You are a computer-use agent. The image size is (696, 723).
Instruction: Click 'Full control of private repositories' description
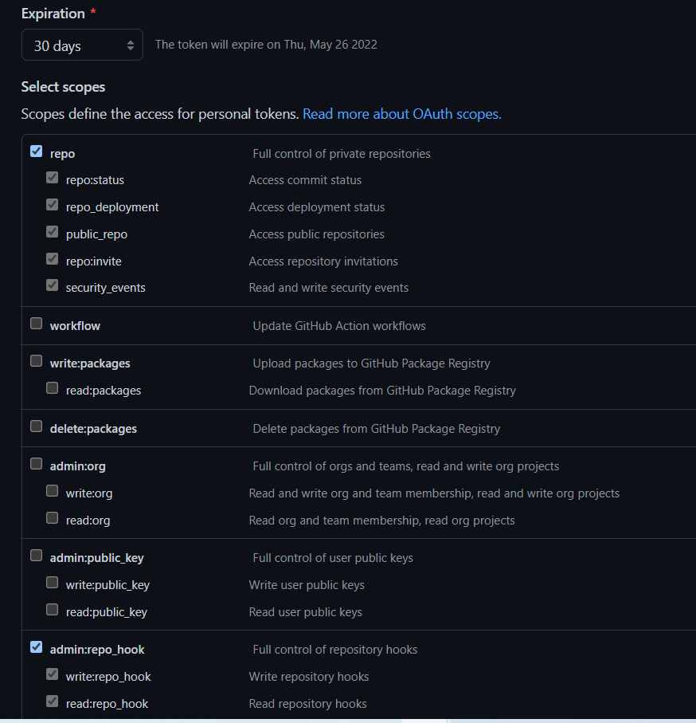[342, 154]
